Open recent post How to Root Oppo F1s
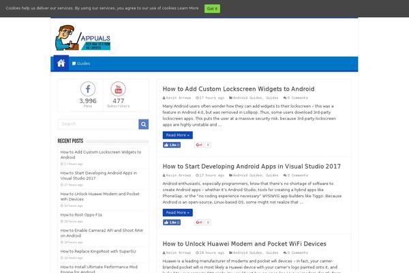409x273 pixels. pos(81,215)
